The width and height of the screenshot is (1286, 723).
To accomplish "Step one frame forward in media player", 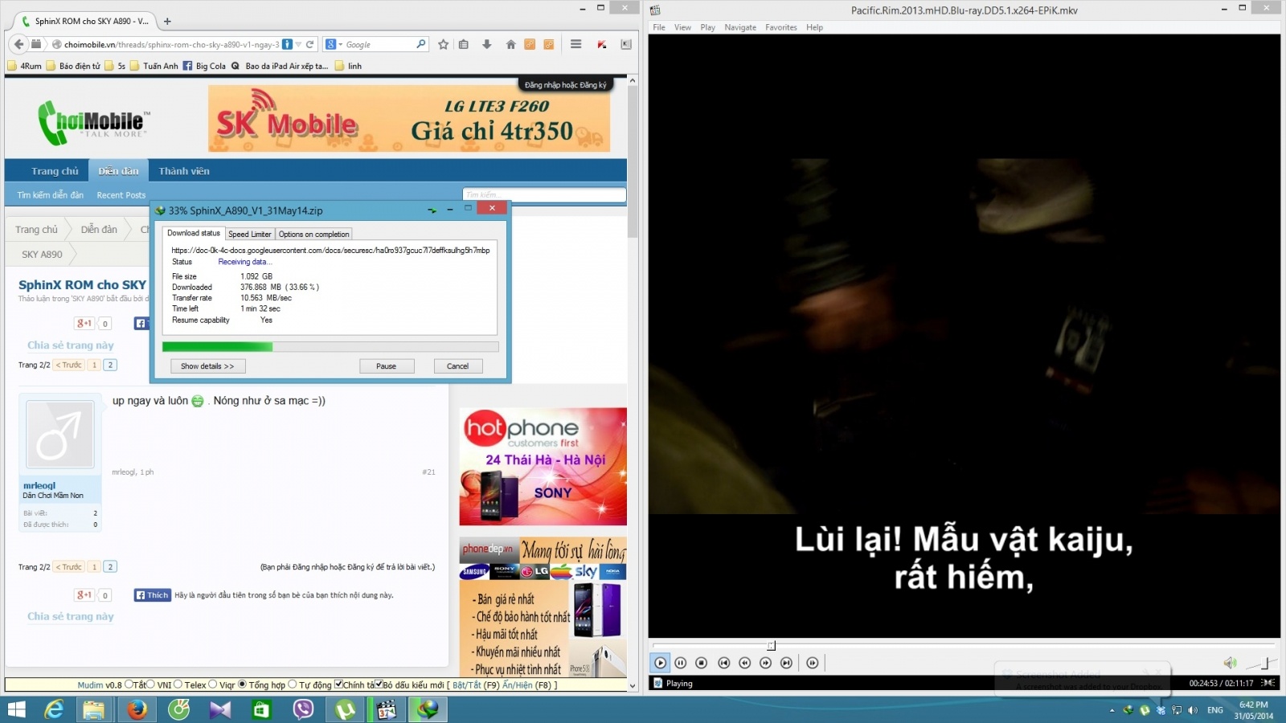I will (813, 663).
